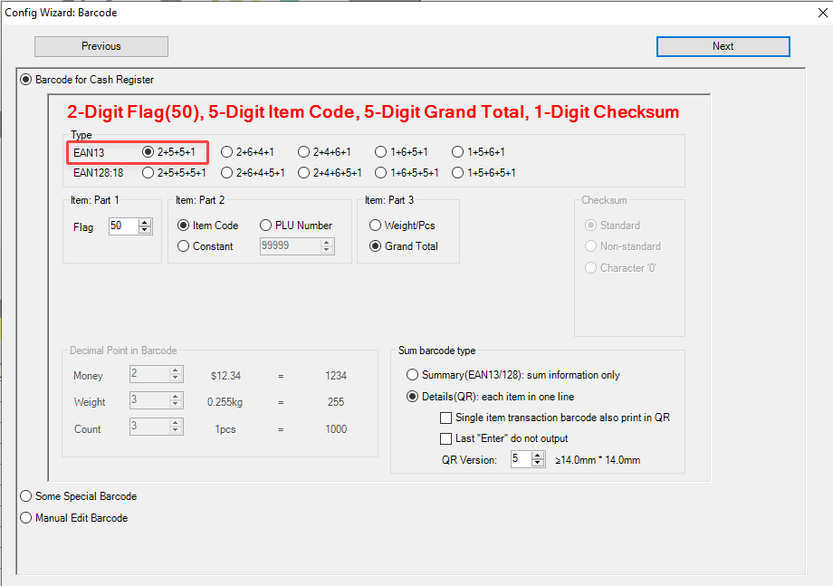
Task: Choose EAN13 2+5+5+1 type
Action: coord(169,152)
